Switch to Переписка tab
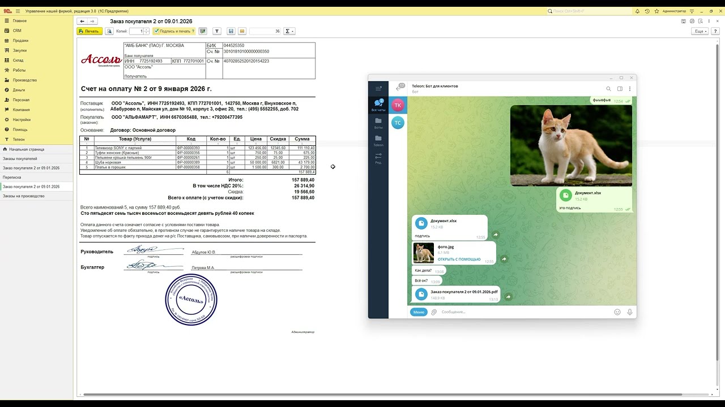Image resolution: width=725 pixels, height=407 pixels. pos(37,177)
